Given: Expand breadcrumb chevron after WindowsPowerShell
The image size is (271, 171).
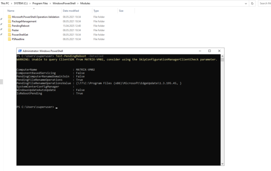Looking at the screenshot, I should click(78, 4).
